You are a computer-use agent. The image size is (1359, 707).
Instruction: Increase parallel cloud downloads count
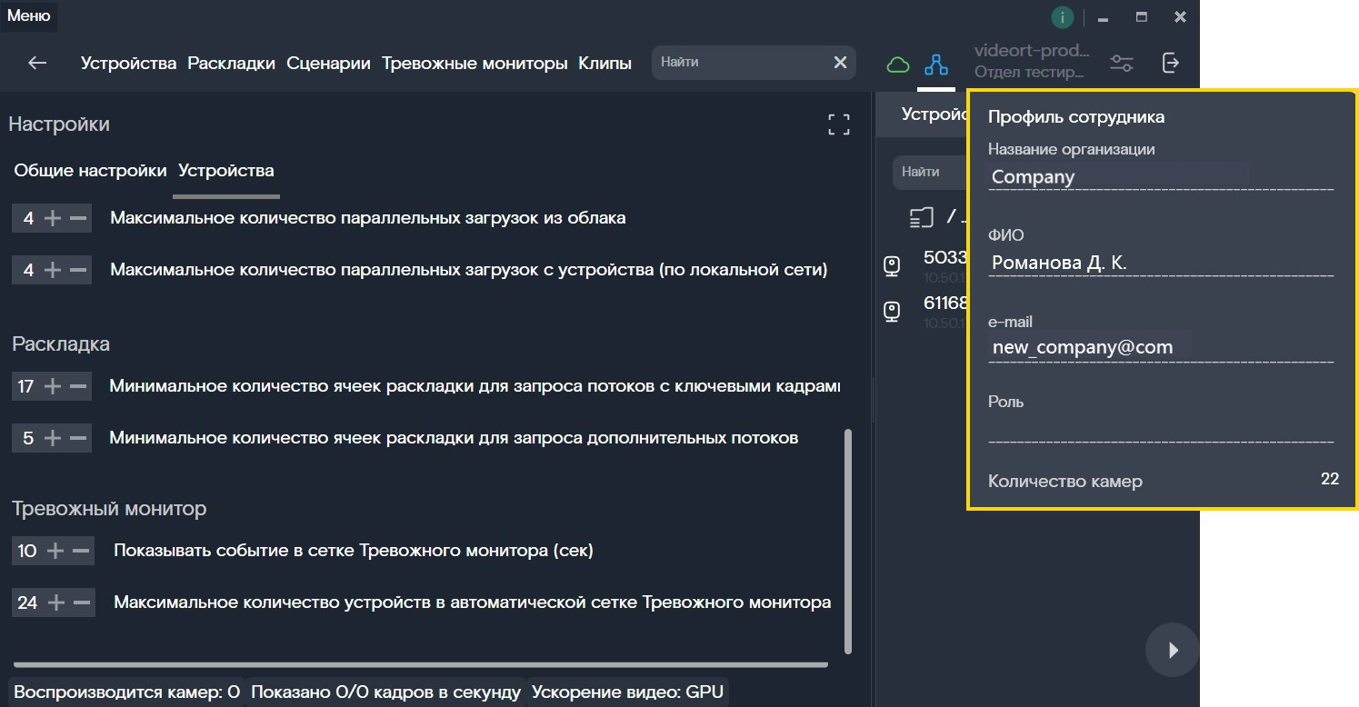click(x=54, y=218)
